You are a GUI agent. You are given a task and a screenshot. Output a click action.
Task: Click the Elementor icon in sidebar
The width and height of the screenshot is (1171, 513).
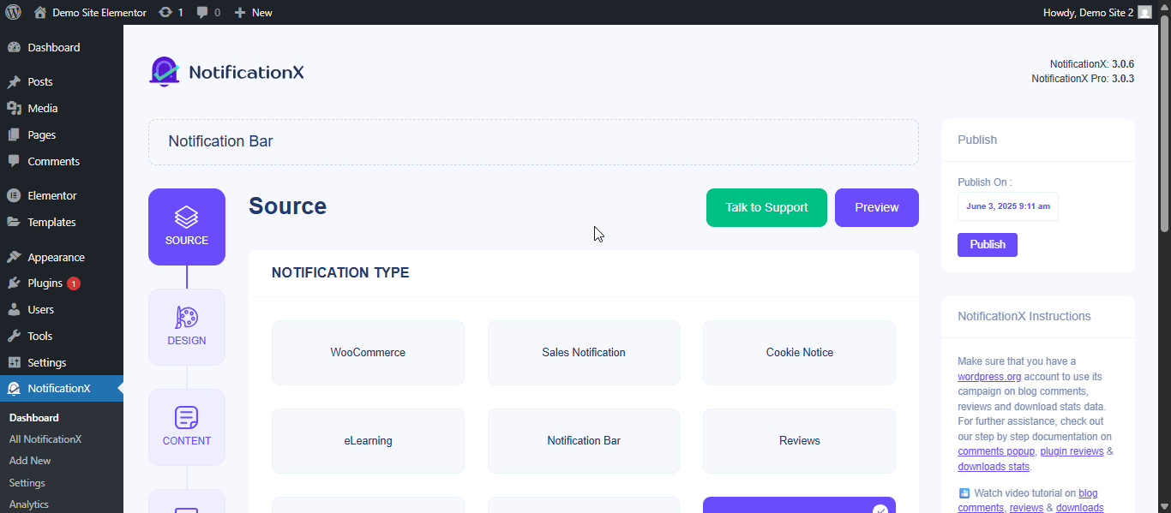[14, 195]
